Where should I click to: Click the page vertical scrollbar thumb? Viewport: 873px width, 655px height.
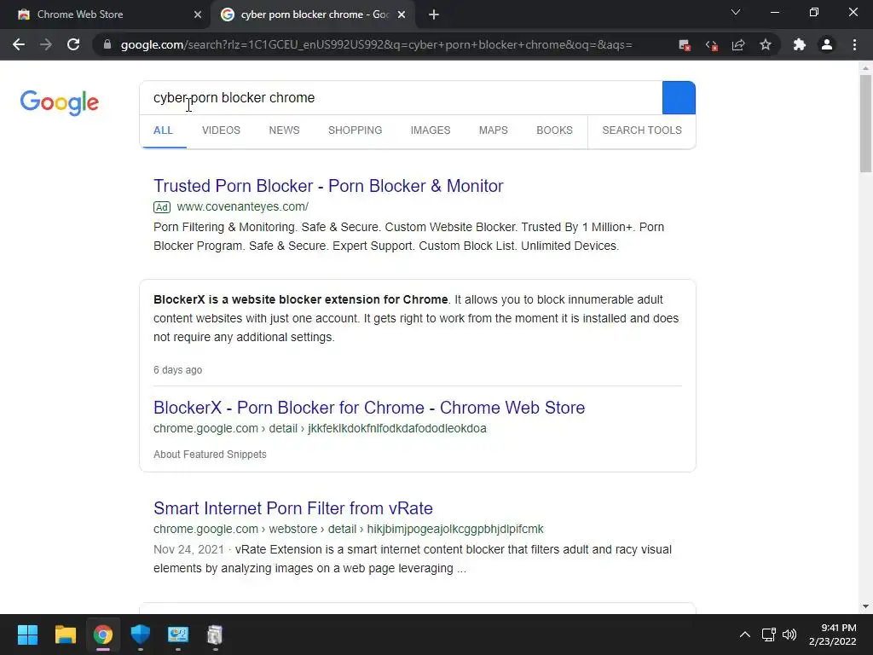pyautogui.click(x=865, y=124)
